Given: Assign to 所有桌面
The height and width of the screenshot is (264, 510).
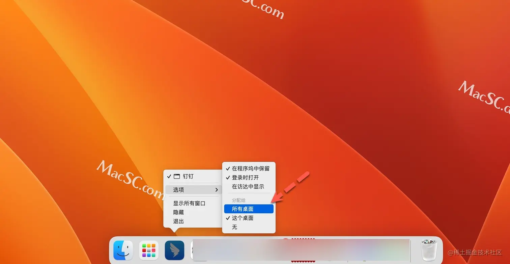Looking at the screenshot, I should pos(249,209).
